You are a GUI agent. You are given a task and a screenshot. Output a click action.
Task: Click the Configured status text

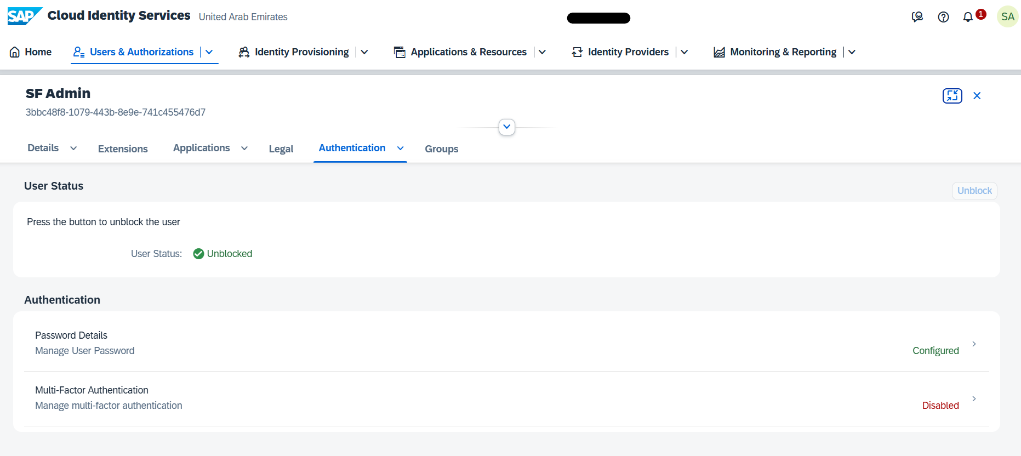point(936,351)
